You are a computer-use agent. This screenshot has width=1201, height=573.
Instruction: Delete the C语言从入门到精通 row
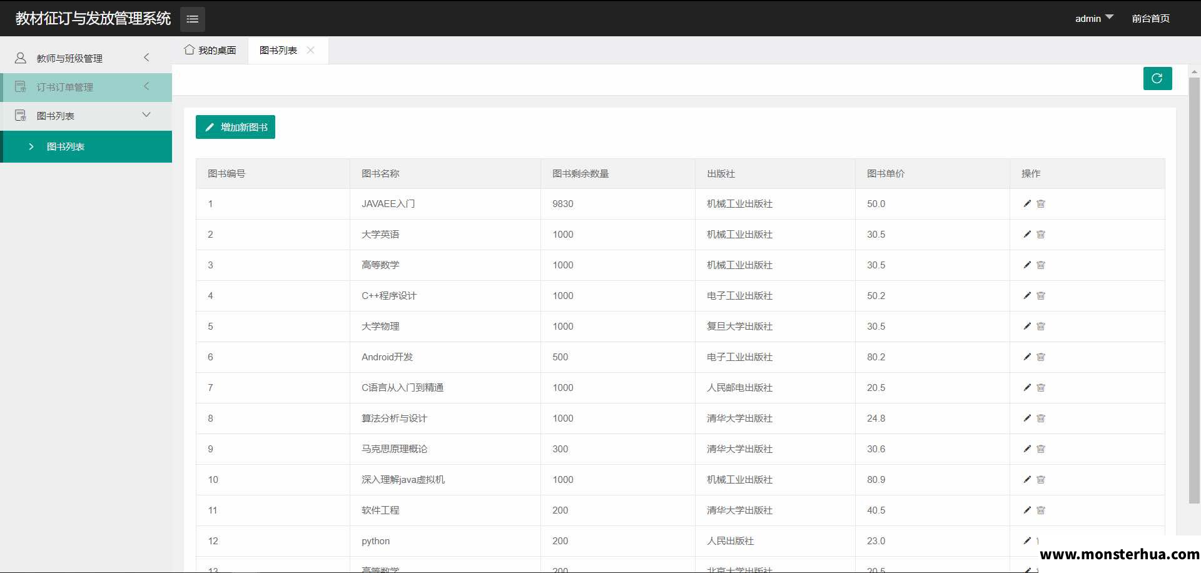coord(1041,387)
